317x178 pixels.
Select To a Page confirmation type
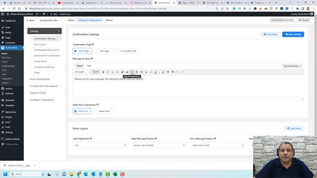click(x=103, y=51)
